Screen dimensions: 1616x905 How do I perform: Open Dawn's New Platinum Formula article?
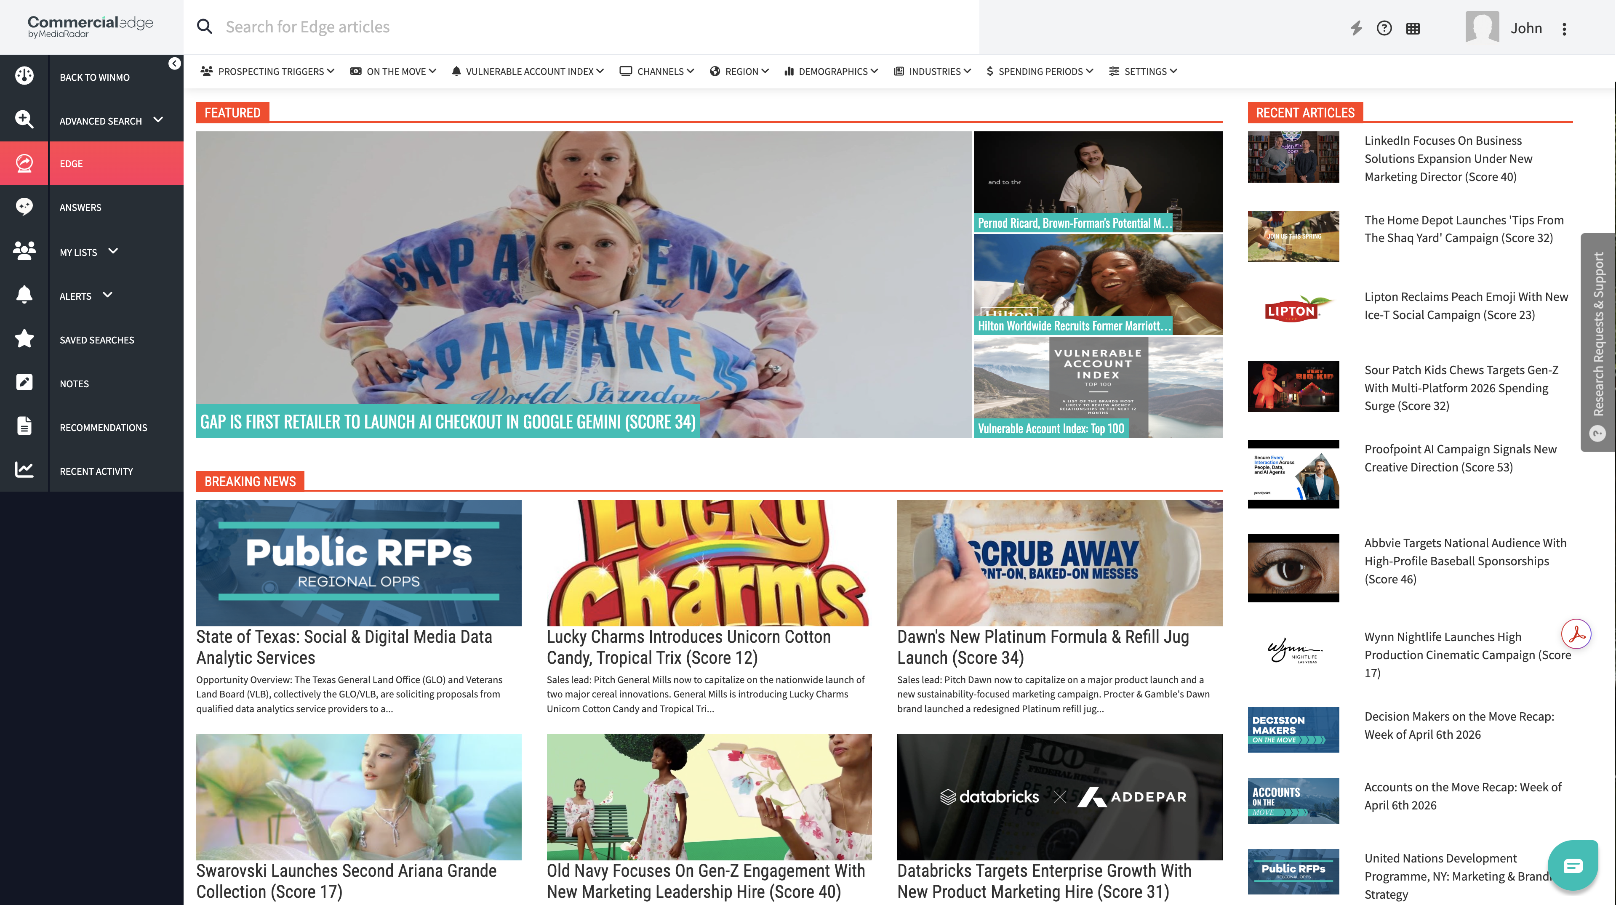(x=1043, y=647)
